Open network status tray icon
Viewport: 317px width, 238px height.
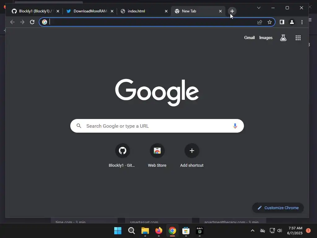272,231
